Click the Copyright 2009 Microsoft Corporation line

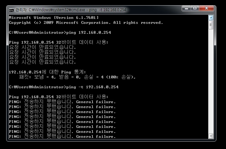(x=86, y=23)
